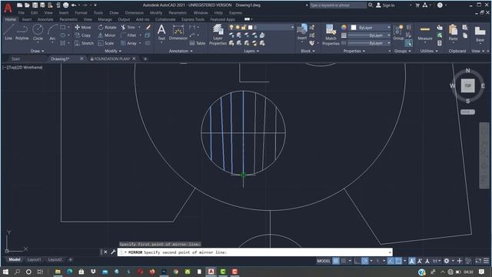Viewport: 492px width, 277px height.
Task: Click the Paste button
Action: pos(453,32)
